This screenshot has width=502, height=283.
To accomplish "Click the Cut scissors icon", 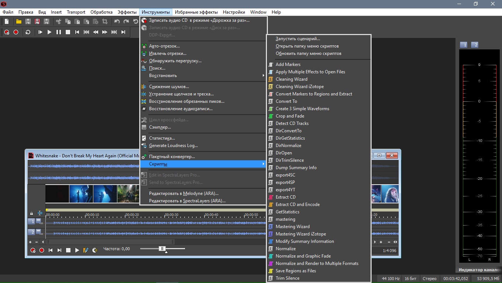I will point(58,22).
